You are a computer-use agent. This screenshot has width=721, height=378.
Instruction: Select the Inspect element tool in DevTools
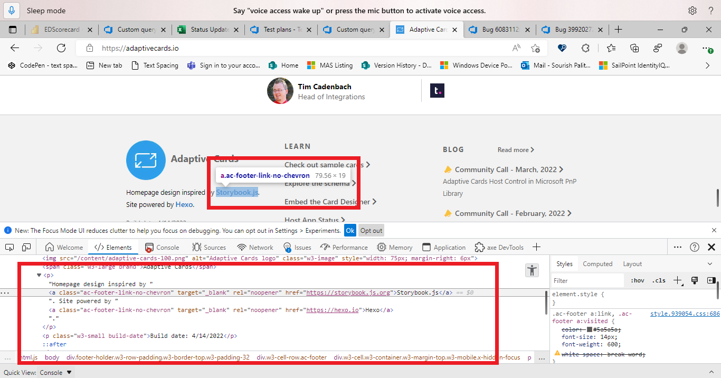(9, 247)
